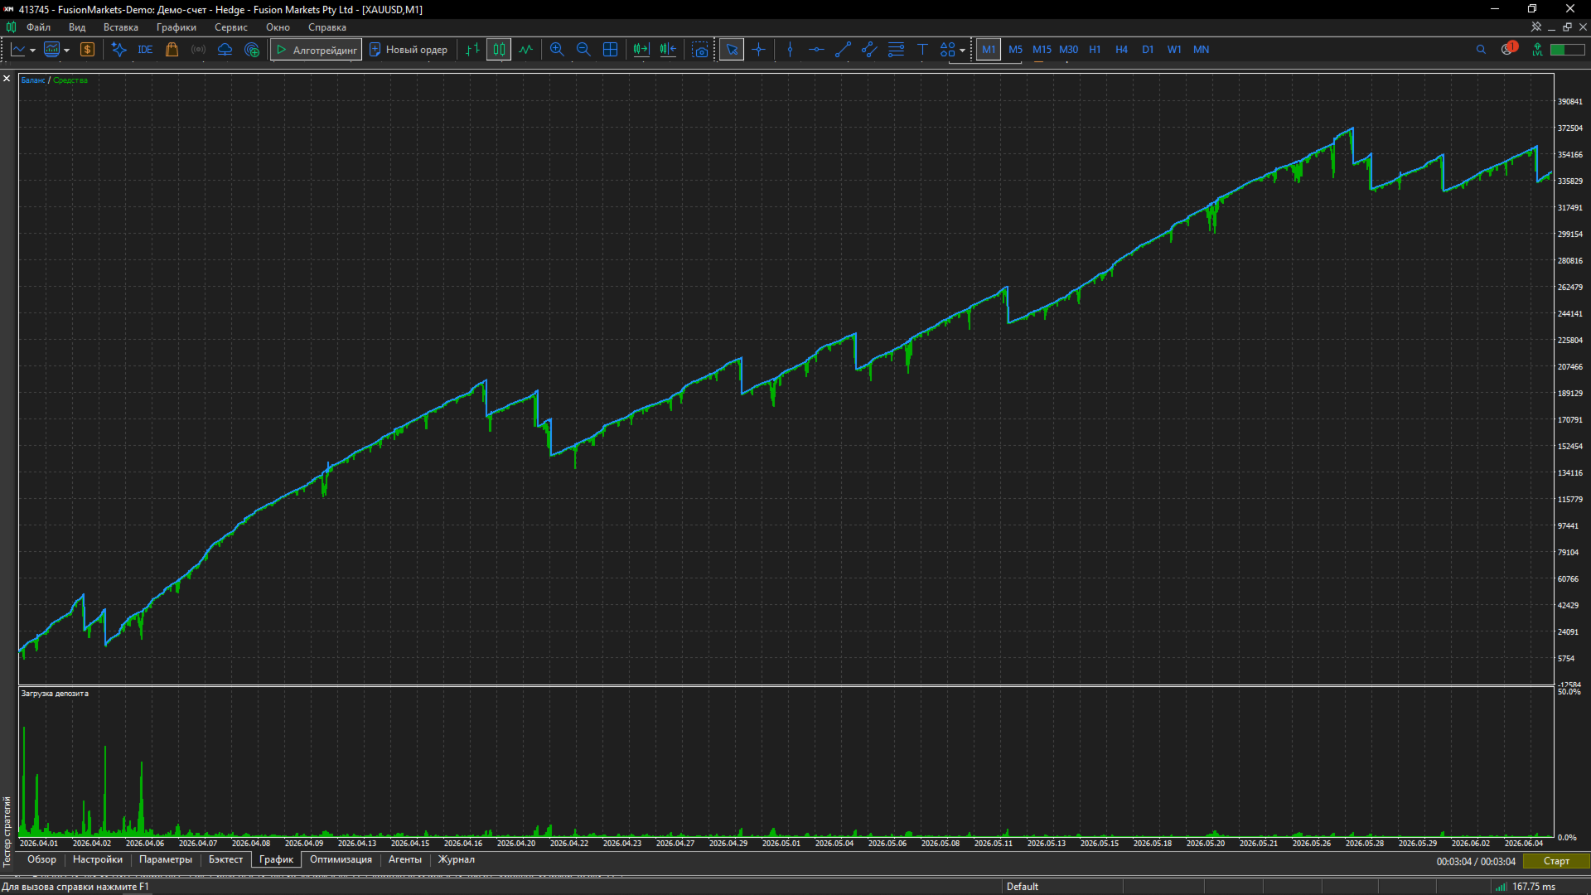
Task: Click the dollar sign symbols icon
Action: pyautogui.click(x=87, y=50)
